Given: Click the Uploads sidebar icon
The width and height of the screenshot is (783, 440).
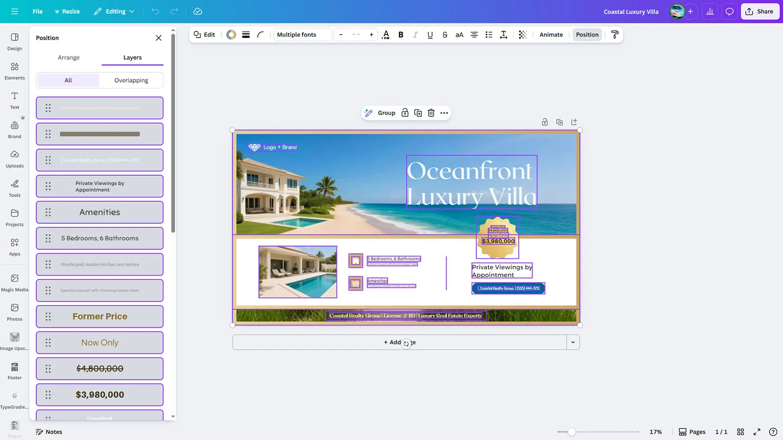Looking at the screenshot, I should point(15,158).
